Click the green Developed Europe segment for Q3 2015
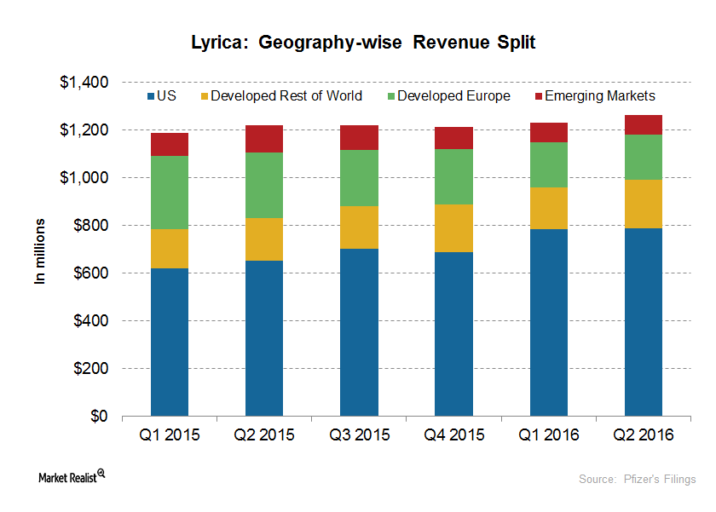Image resolution: width=716 pixels, height=512 pixels. pyautogui.click(x=360, y=178)
